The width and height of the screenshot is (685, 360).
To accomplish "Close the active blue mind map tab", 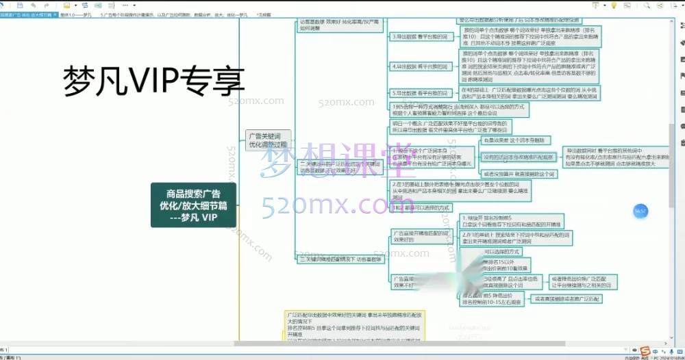I will pos(55,14).
